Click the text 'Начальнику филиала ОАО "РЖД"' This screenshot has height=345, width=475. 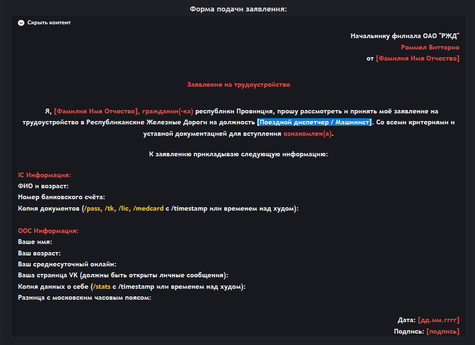pos(405,36)
